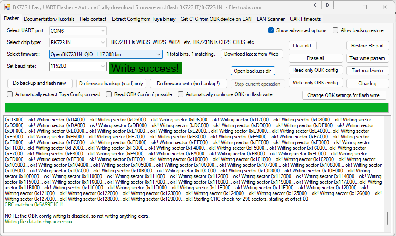Open Get CFG from OBK device on LAN tab
This screenshot has width=396, height=236.
[x=216, y=19]
